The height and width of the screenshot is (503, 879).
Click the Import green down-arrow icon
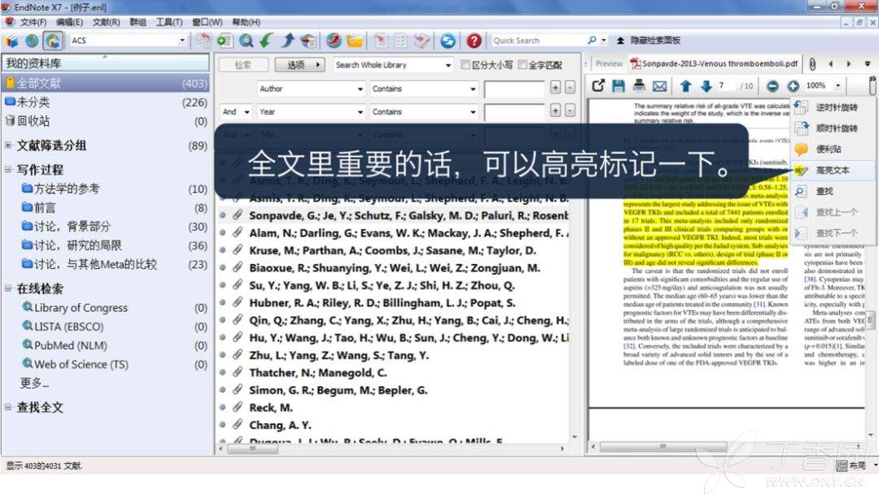[266, 41]
